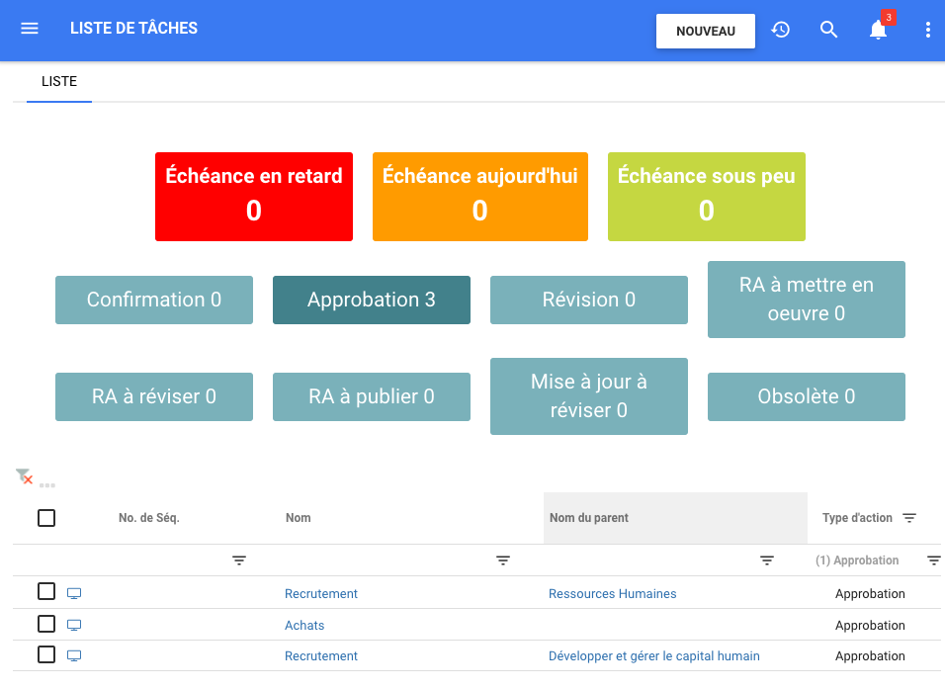Open the Ressources Humaines parent link

click(613, 594)
